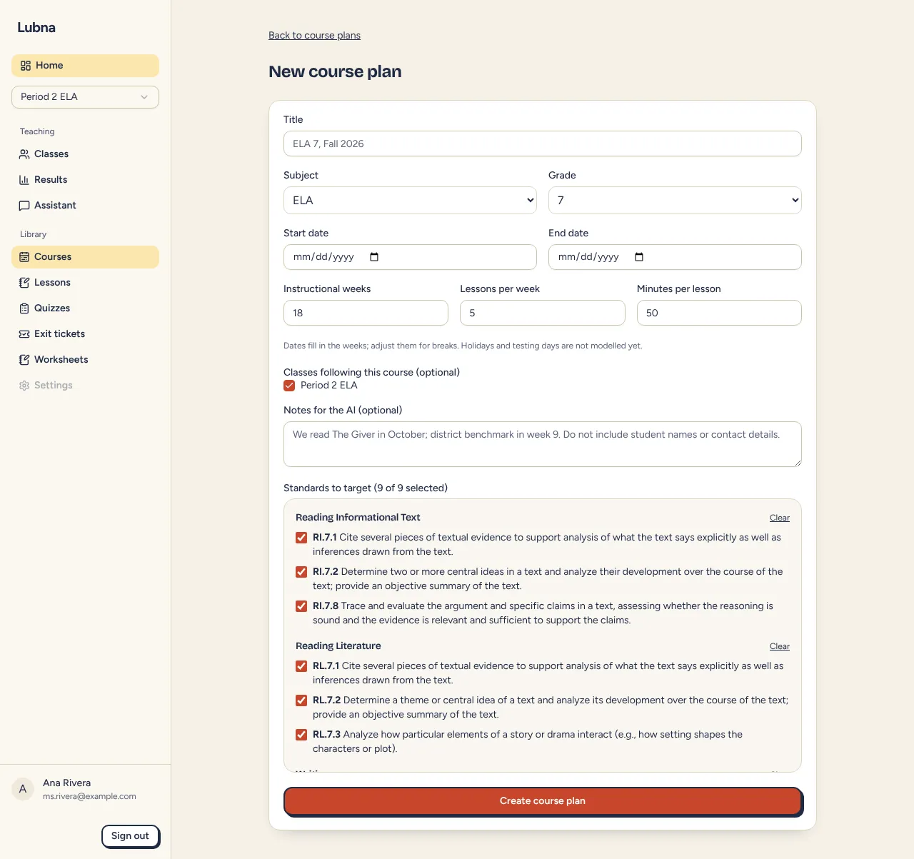914x859 pixels.
Task: Click the Create course plan button
Action: pyautogui.click(x=543, y=801)
